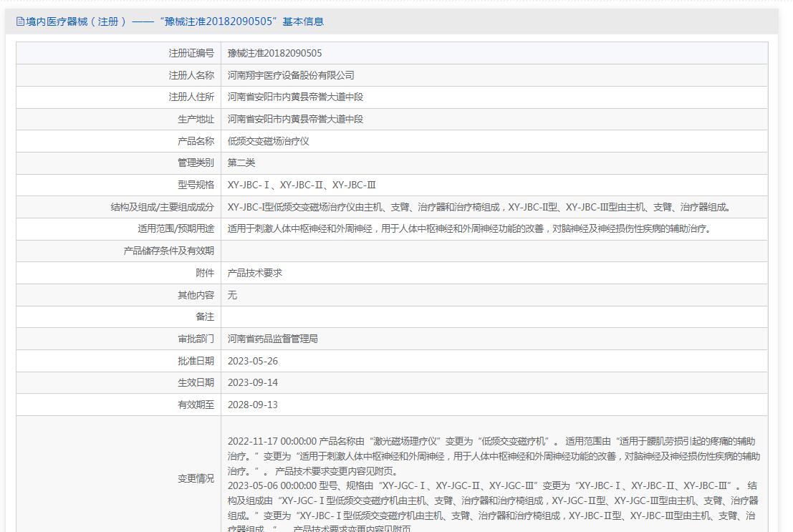
Task: Click the 生产地址 row label
Action: pyautogui.click(x=196, y=120)
